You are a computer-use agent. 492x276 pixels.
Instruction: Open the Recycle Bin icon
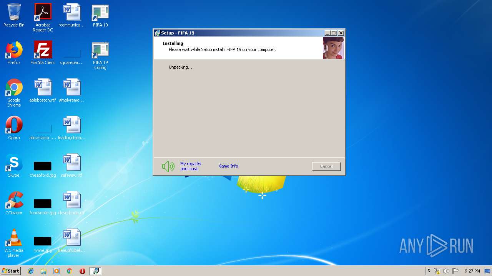(14, 16)
